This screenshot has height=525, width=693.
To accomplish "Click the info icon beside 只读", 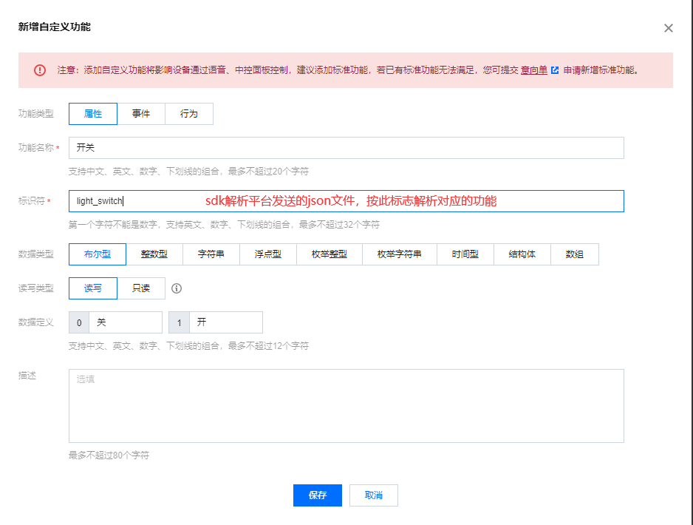I will [177, 288].
